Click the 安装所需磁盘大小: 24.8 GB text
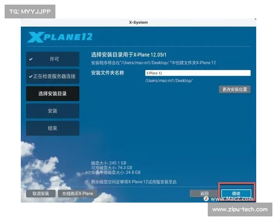Screen dimensions: 277x221 (x=116, y=172)
